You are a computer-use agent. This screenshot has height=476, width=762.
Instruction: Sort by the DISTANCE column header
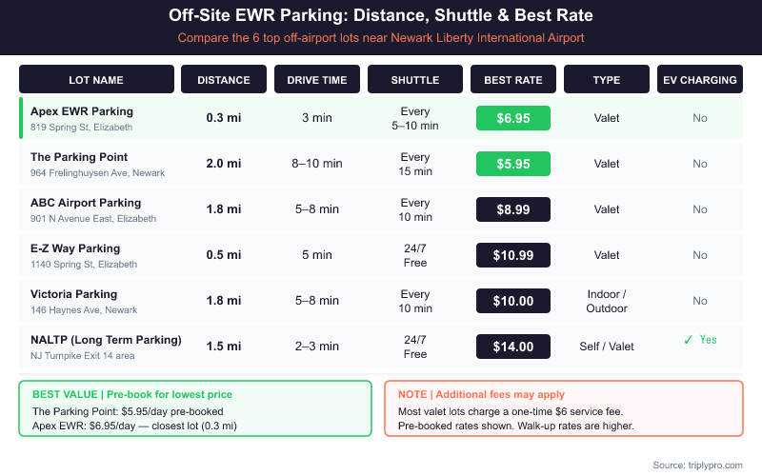pyautogui.click(x=224, y=80)
